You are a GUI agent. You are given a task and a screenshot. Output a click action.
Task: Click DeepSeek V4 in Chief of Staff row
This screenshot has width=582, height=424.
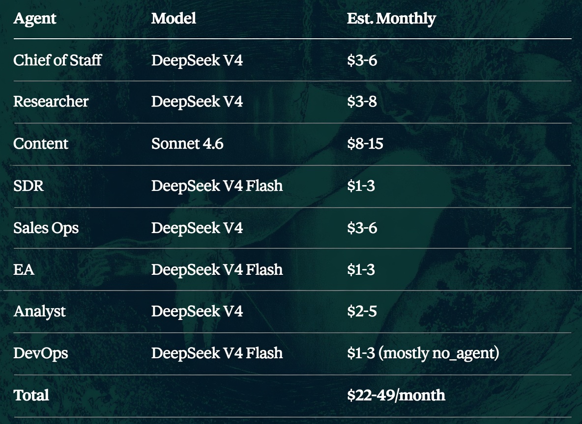pos(197,60)
